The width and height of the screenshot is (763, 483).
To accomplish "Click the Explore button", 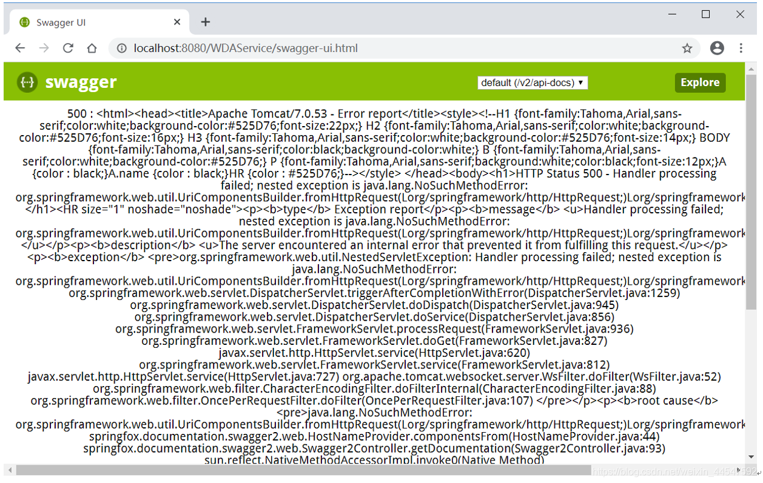I will click(700, 82).
